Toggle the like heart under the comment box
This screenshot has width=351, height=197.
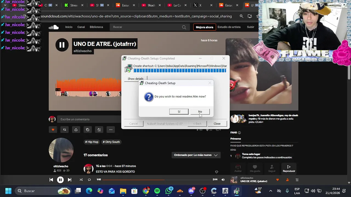pyautogui.click(x=53, y=130)
